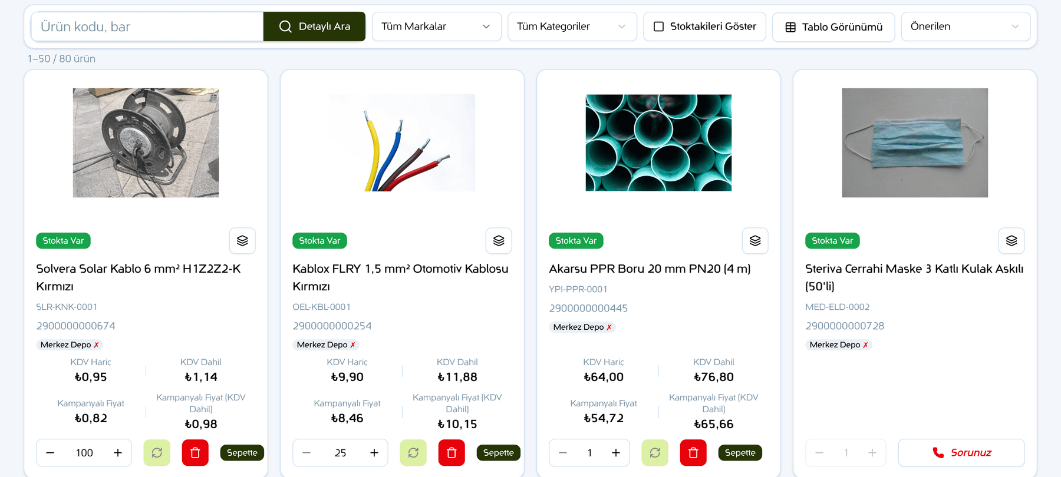Click the Detaylı Ara search button
The height and width of the screenshot is (477, 1061).
pos(314,26)
